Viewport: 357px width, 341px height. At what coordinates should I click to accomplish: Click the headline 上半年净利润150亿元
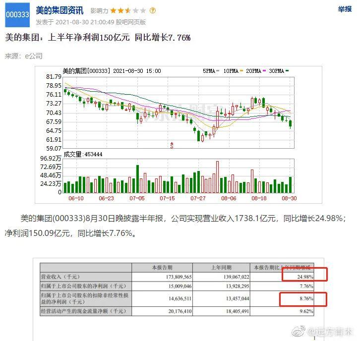point(89,37)
